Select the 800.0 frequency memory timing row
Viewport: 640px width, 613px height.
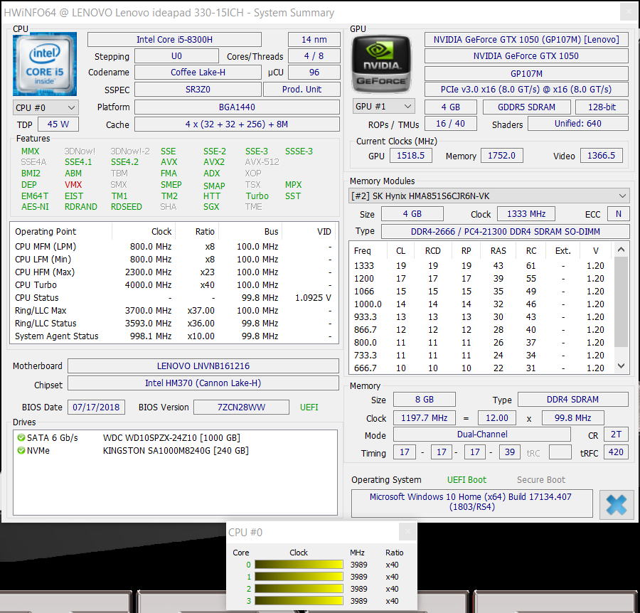pyautogui.click(x=481, y=343)
